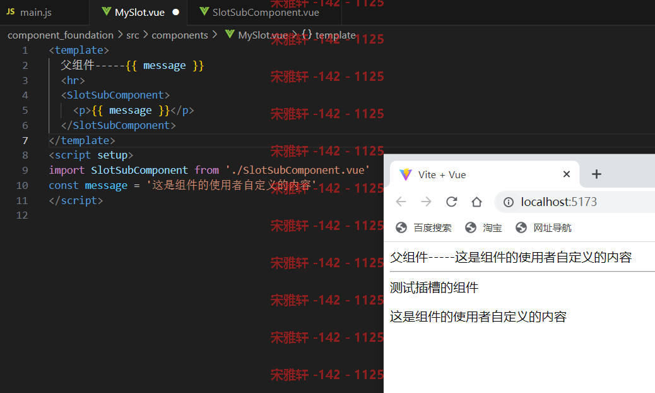
Task: Open the 百度搜索 bookmark
Action: pos(423,228)
